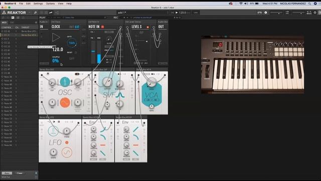321x181 pixels.
Task: Click the VCA gain knob
Action: click(151, 106)
